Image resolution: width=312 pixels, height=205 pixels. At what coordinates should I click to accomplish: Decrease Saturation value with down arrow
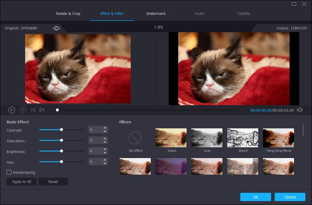point(105,142)
